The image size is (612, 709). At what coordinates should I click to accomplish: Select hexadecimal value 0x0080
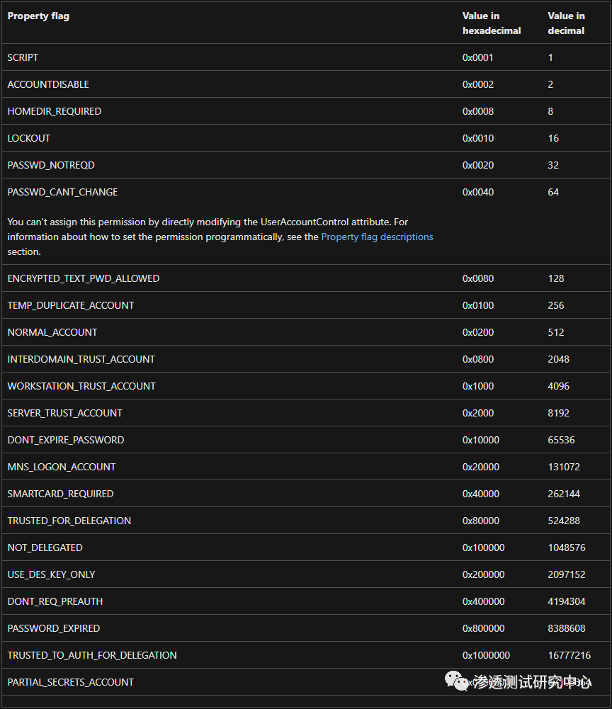(477, 278)
